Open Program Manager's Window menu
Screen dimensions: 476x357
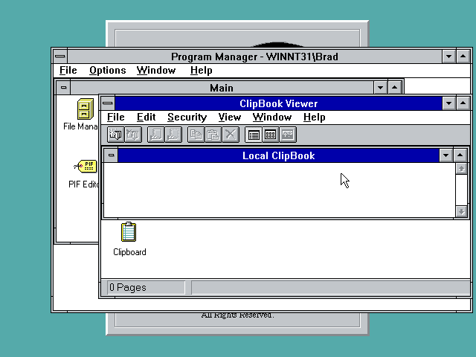click(x=156, y=70)
